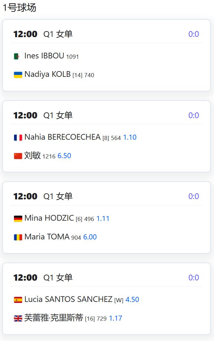Click France flag beside Nahia BERECOECHEA

[18, 137]
